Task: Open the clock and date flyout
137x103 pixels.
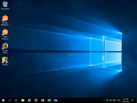Action: click(125, 100)
